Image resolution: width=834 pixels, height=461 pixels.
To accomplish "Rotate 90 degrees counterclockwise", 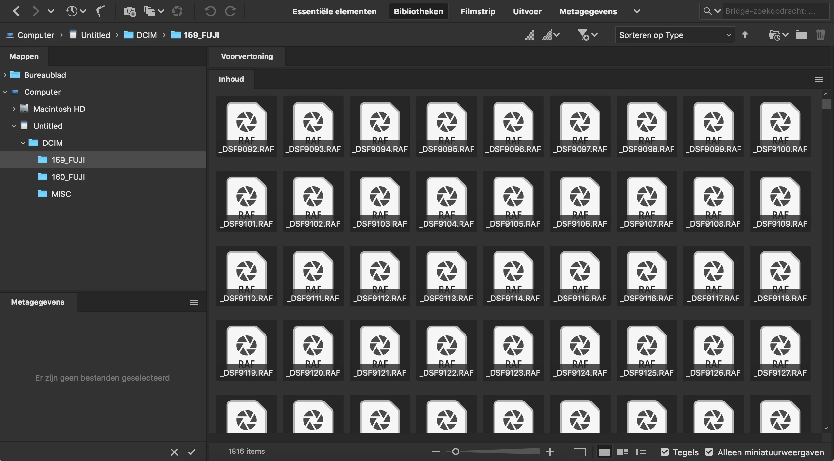I will coord(210,11).
